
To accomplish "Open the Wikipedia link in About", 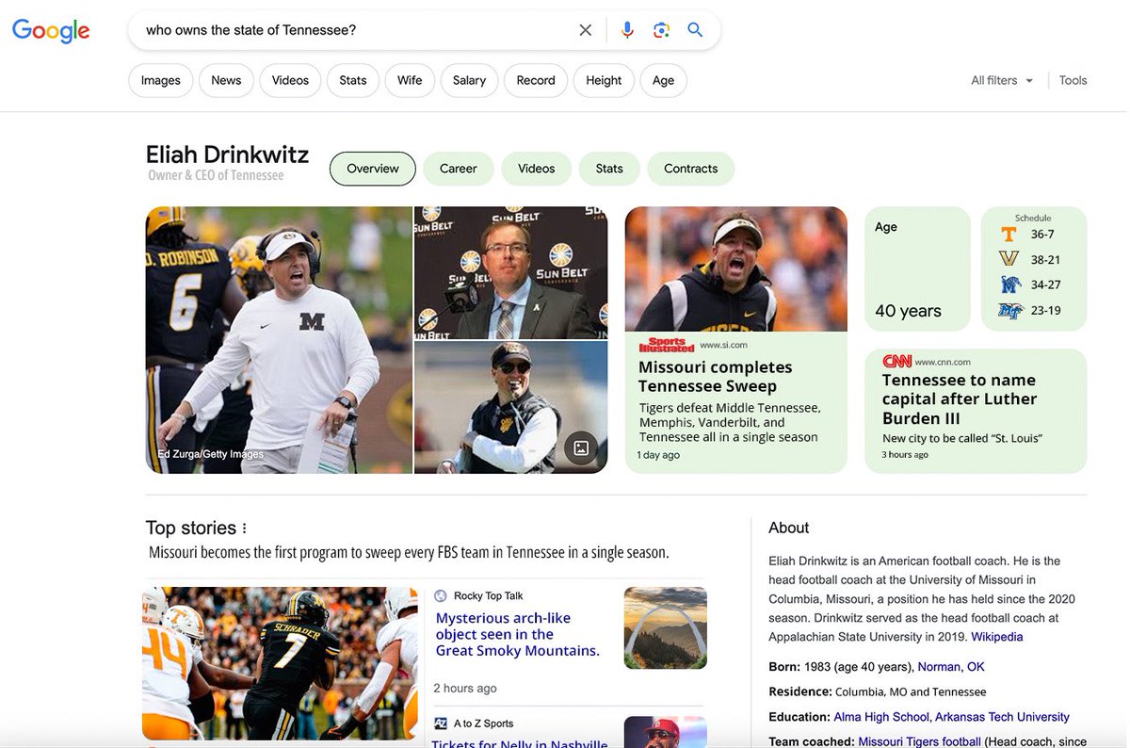I will pyautogui.click(x=997, y=637).
